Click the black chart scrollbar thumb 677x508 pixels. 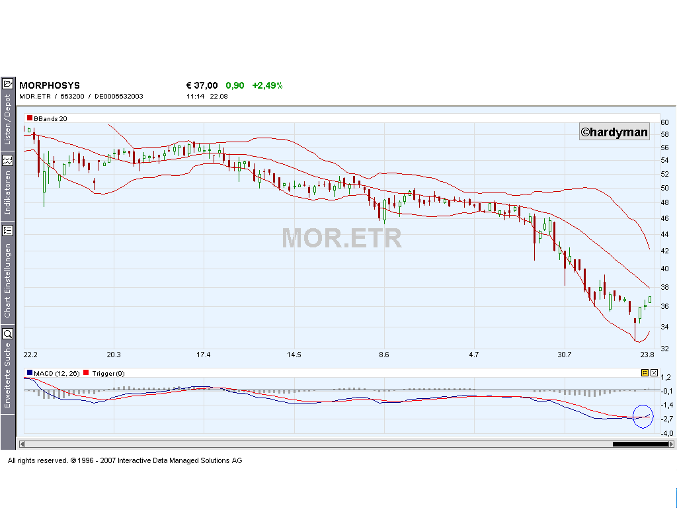pos(640,444)
